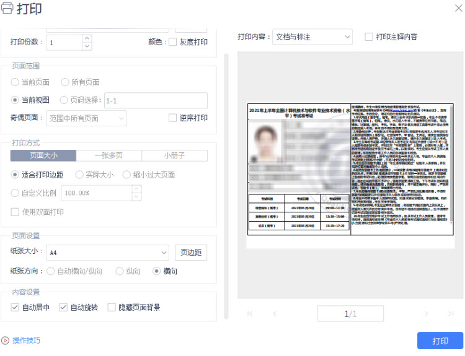
Task: Click the settings panel vertical scrollbar
Action: pyautogui.click(x=226, y=186)
